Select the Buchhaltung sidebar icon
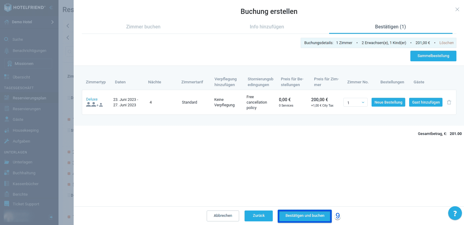This screenshot has width=464, height=225. (x=6, y=173)
